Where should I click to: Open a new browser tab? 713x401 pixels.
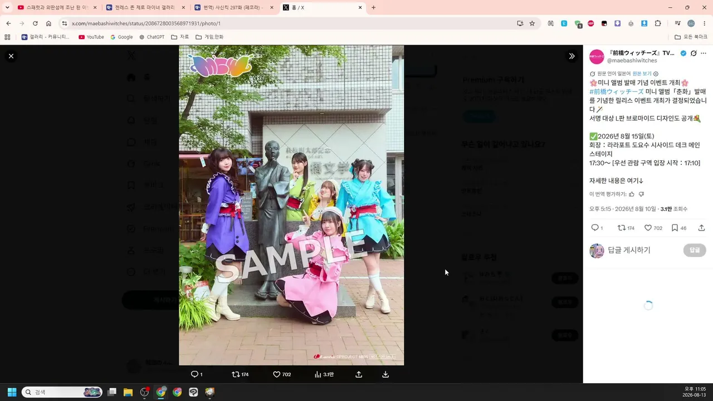(x=373, y=7)
